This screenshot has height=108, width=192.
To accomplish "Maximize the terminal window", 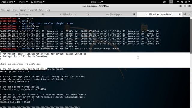I will tap(185, 6).
